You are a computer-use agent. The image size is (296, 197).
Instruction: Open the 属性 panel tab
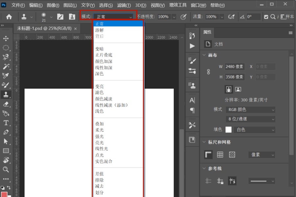pyautogui.click(x=207, y=32)
